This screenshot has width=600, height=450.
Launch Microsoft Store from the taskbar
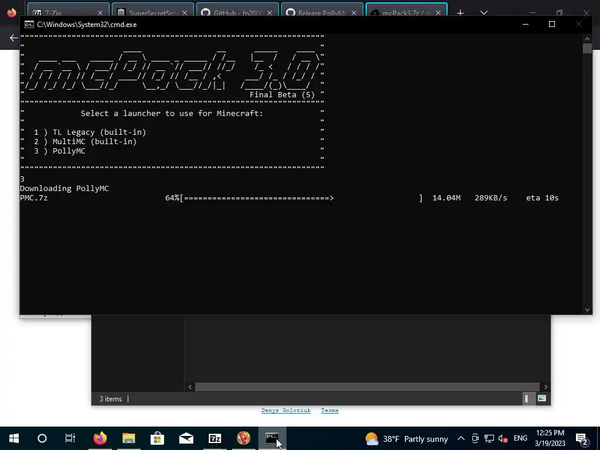[x=157, y=438]
